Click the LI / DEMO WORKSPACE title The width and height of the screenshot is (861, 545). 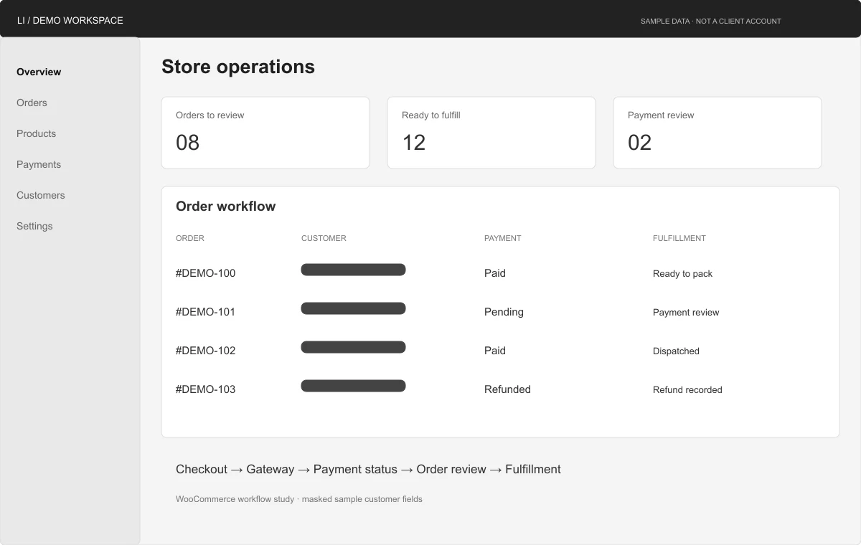(70, 20)
